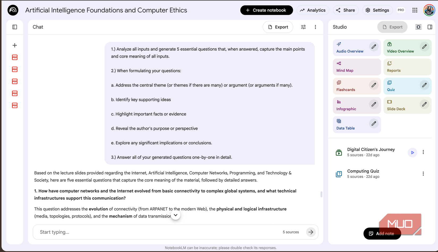Open Settings from the top bar
This screenshot has height=252, width=438.
(x=377, y=10)
